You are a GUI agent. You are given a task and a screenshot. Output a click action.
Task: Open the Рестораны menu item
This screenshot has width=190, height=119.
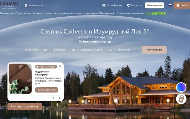(38, 13)
